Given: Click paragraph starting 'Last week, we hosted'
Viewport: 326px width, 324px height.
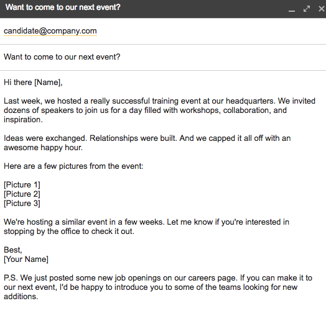Looking at the screenshot, I should point(159,110).
